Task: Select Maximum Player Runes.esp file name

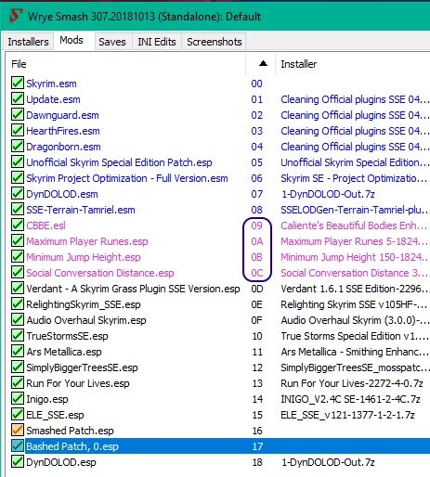Action: (x=87, y=241)
